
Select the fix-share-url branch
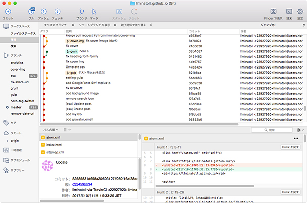[x=19, y=82]
